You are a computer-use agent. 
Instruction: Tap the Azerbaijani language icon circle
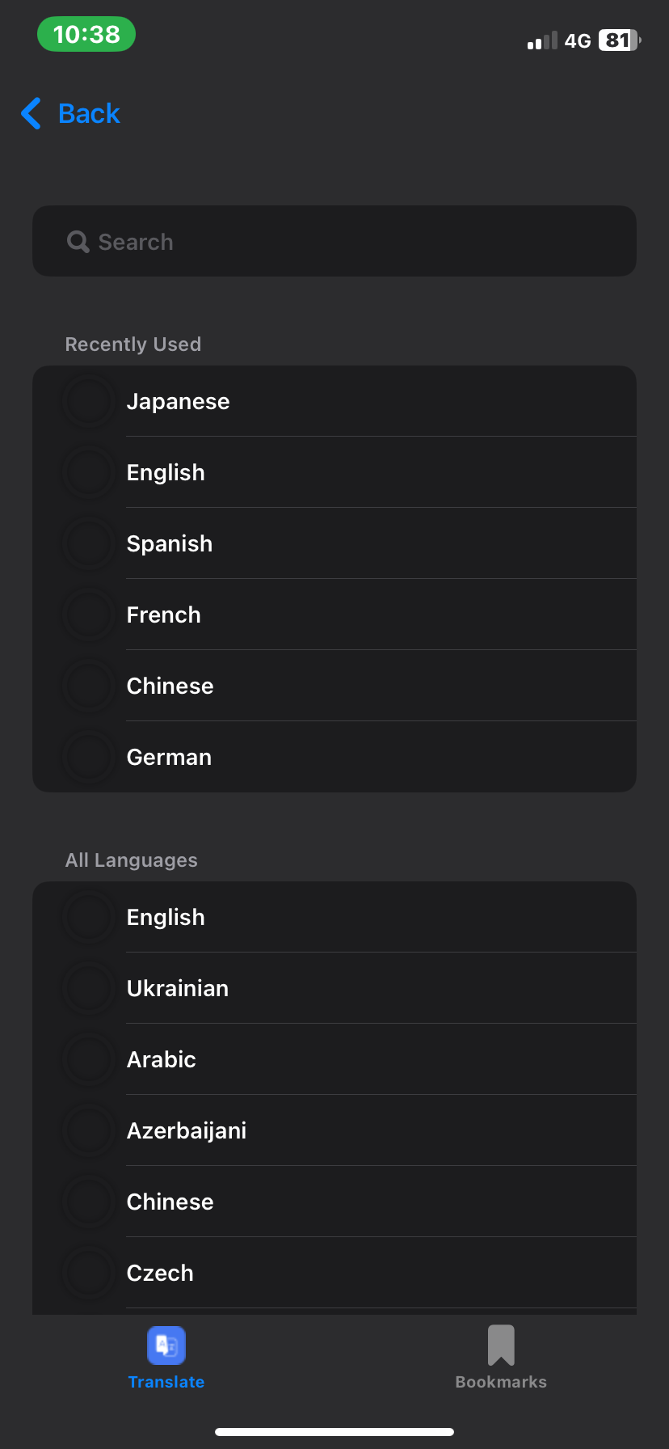[x=89, y=1130]
